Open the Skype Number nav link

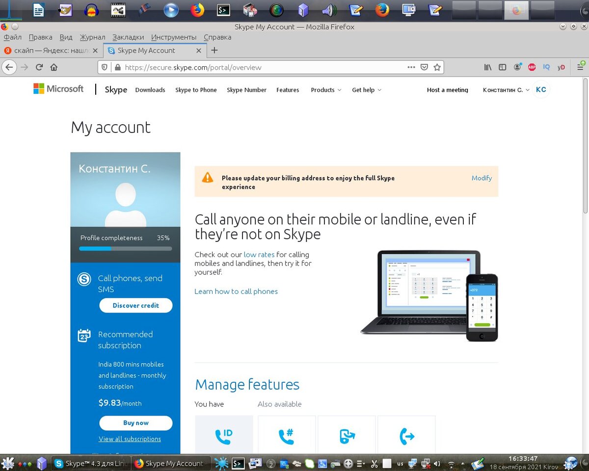pyautogui.click(x=246, y=90)
